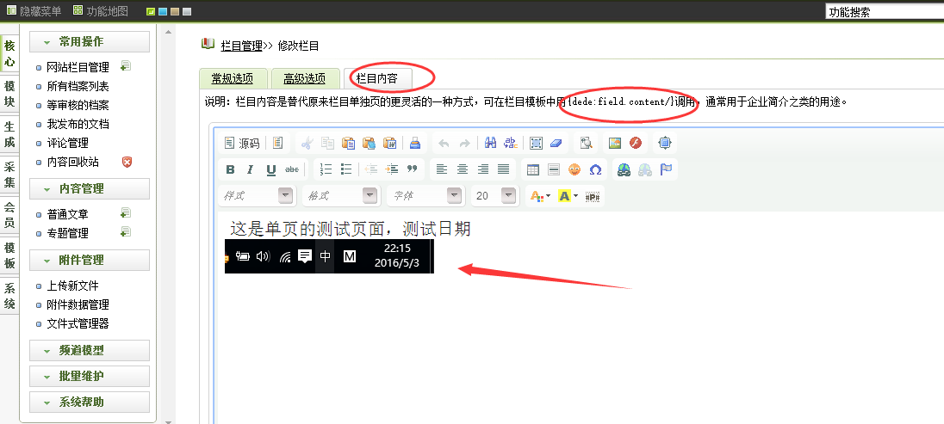The width and height of the screenshot is (944, 424).
Task: Insert a table using the table icon
Action: pyautogui.click(x=533, y=169)
